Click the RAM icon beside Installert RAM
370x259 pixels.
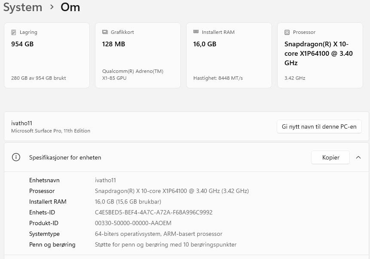click(x=196, y=32)
